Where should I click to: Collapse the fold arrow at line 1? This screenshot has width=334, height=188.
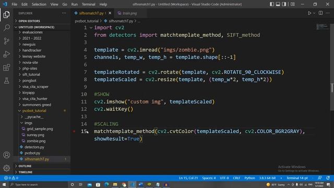coord(91,28)
